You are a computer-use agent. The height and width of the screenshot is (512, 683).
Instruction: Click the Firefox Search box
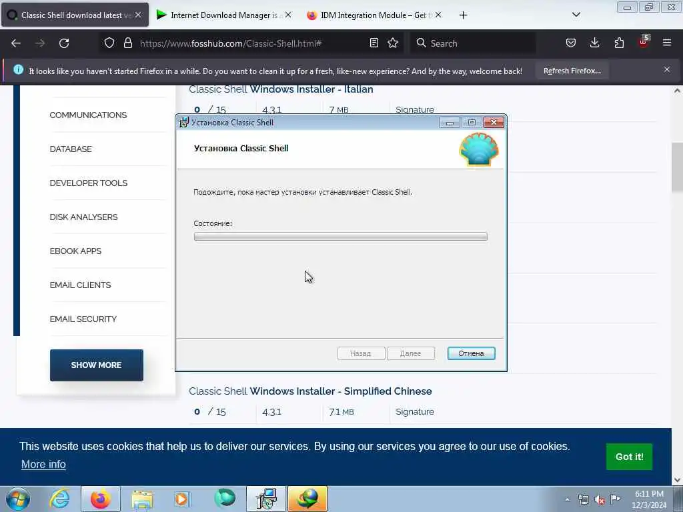473,43
